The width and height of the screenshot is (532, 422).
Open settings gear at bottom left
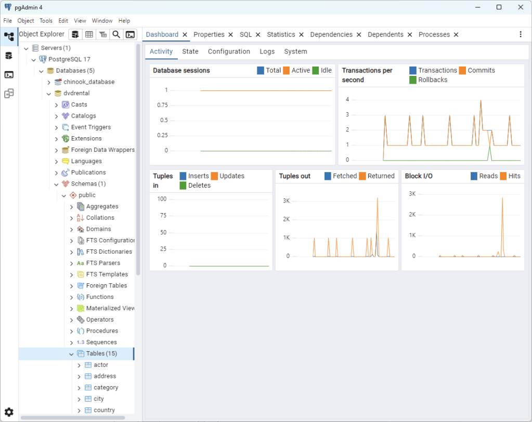pyautogui.click(x=9, y=412)
